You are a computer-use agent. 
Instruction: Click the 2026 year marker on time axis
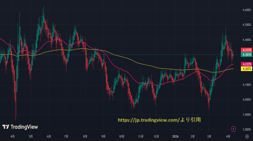[x=176, y=137]
